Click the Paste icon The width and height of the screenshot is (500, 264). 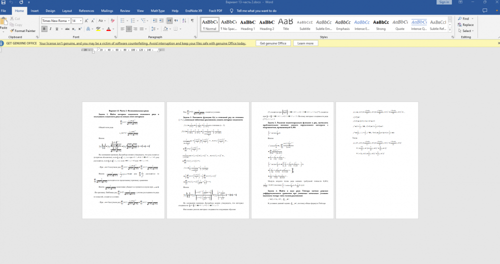coord(4,21)
